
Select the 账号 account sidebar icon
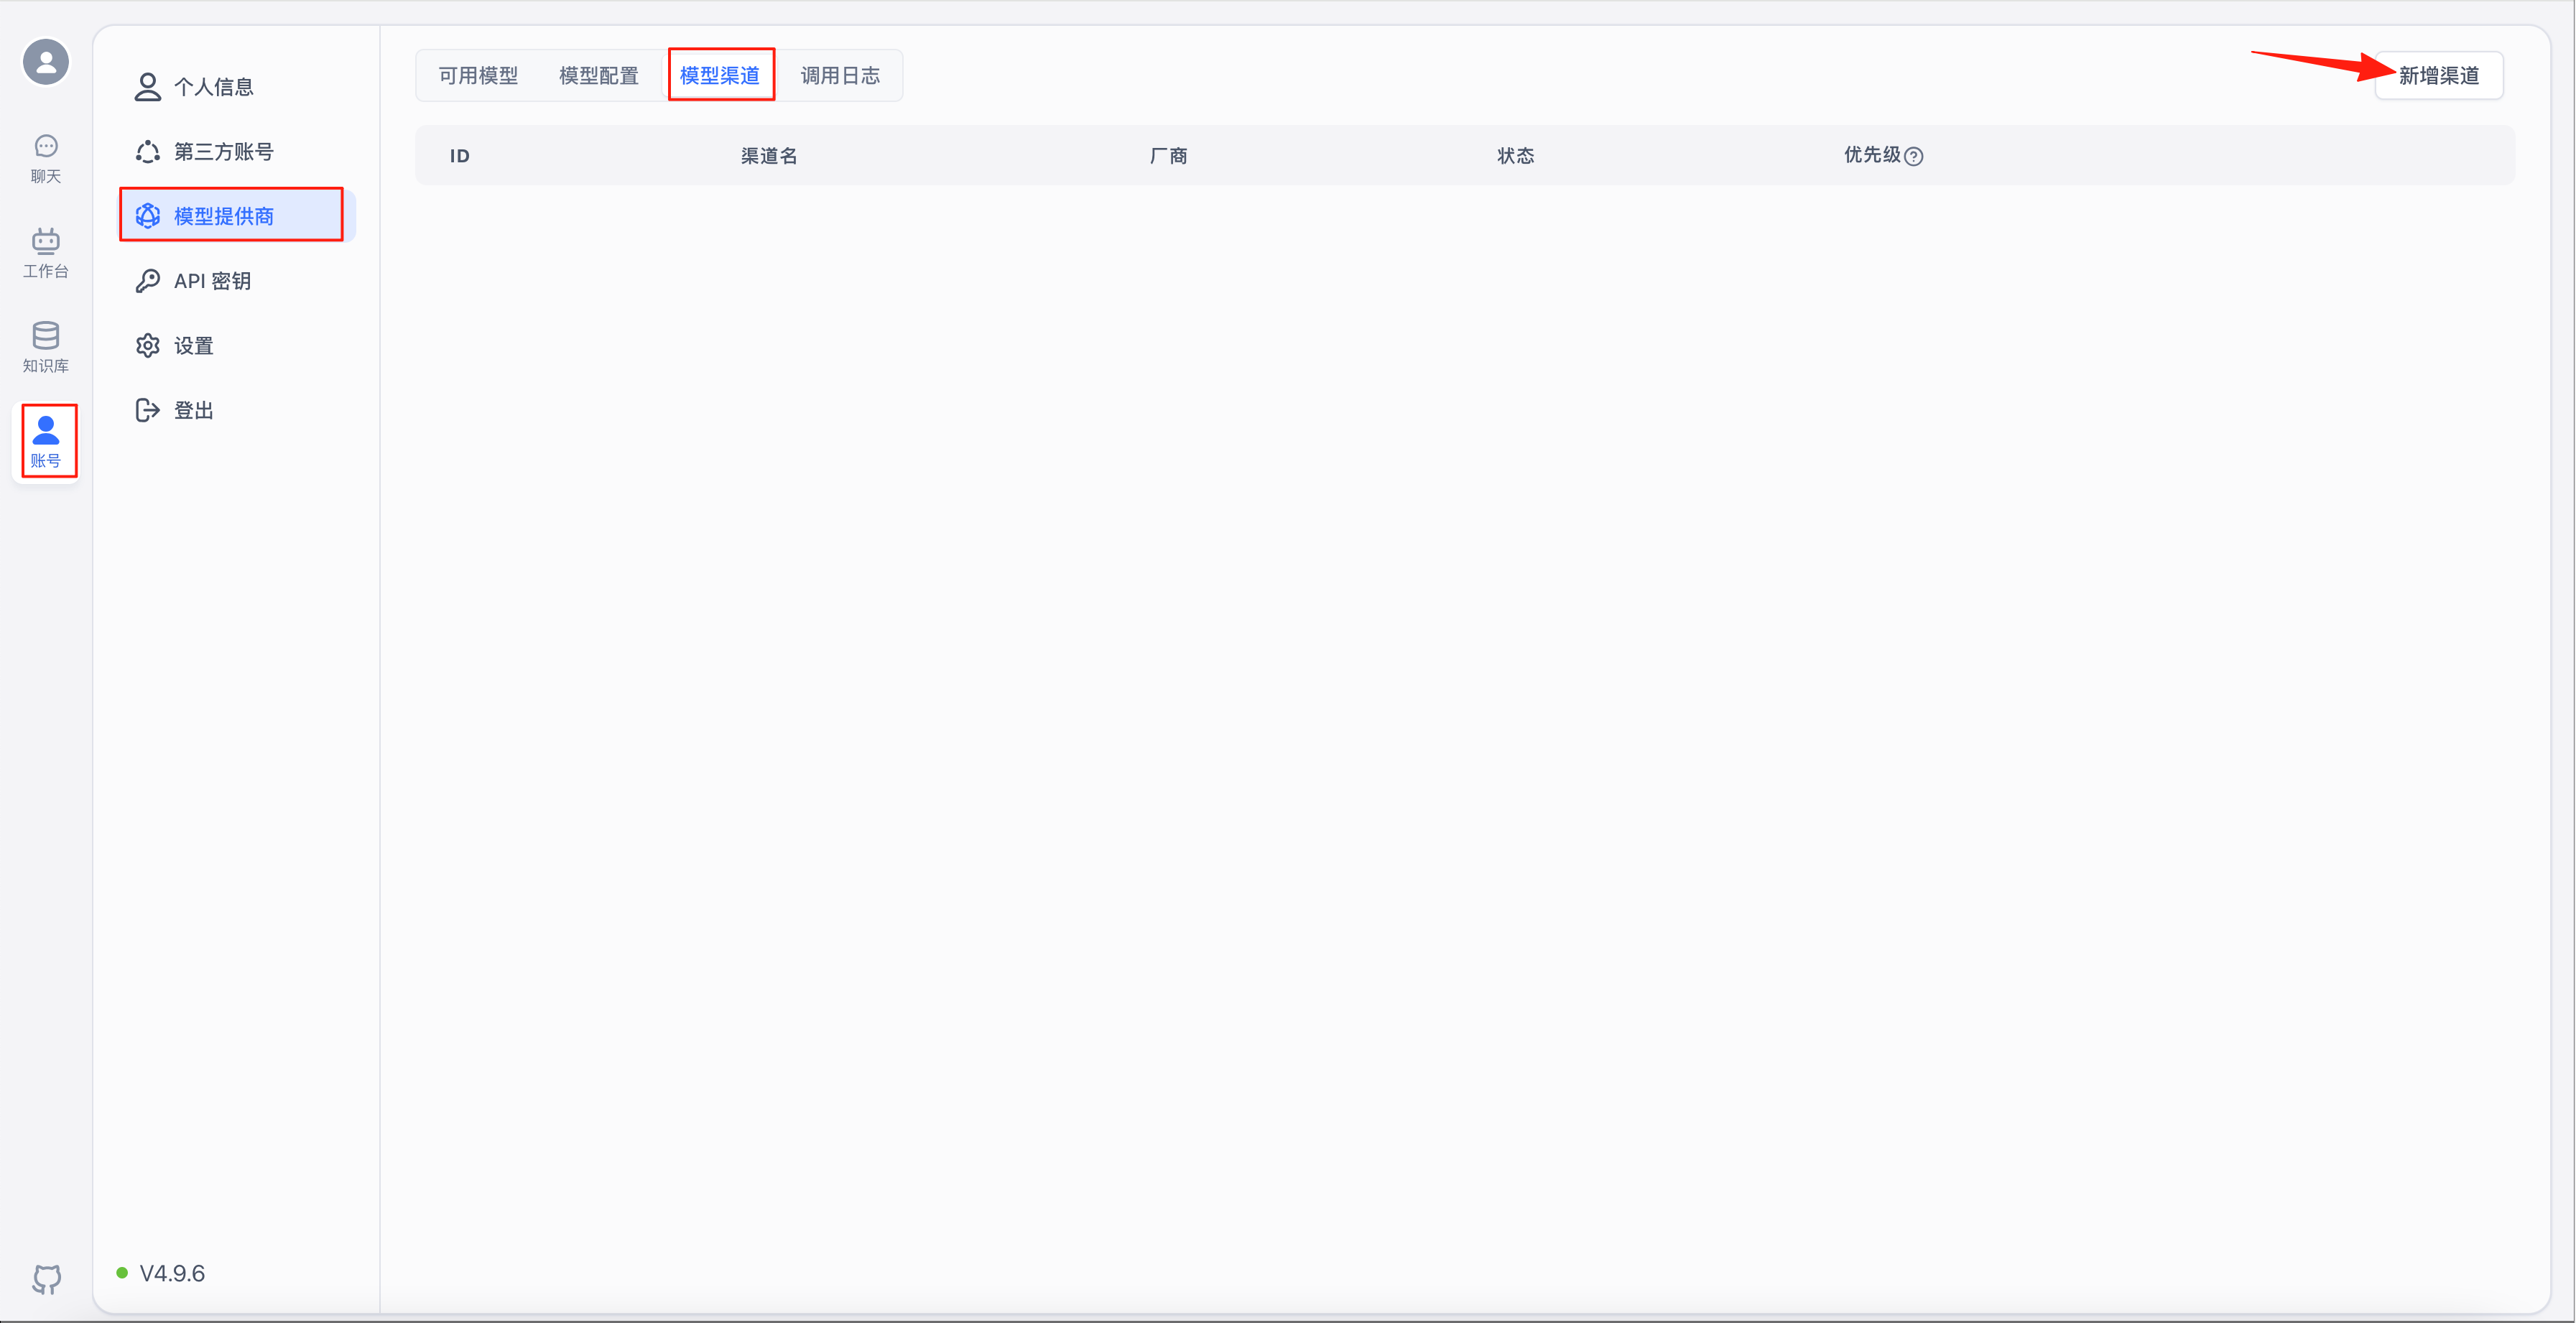[x=46, y=441]
